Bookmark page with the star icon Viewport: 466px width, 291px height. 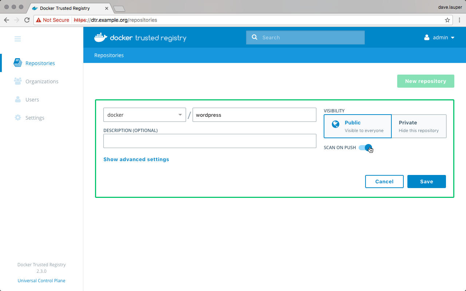(x=447, y=20)
